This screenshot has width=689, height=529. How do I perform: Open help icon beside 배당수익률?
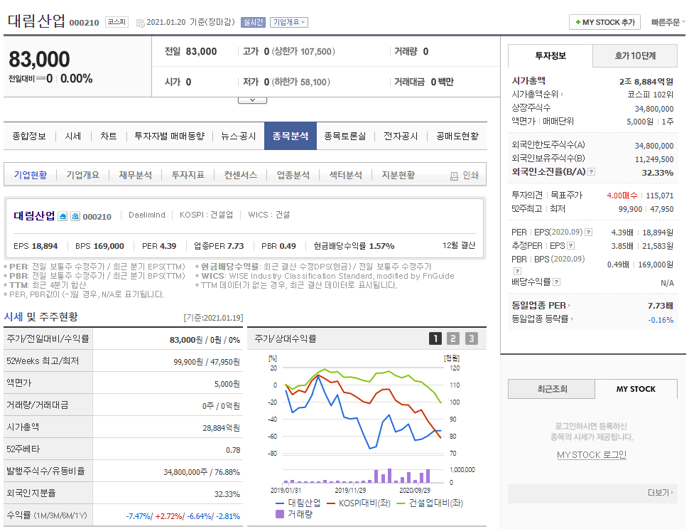click(x=557, y=282)
